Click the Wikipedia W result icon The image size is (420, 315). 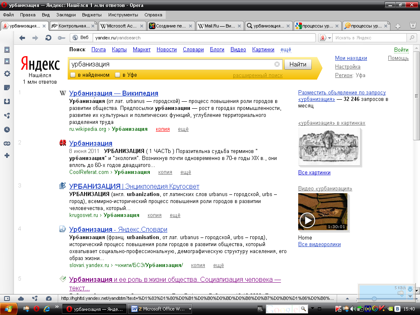[63, 93]
